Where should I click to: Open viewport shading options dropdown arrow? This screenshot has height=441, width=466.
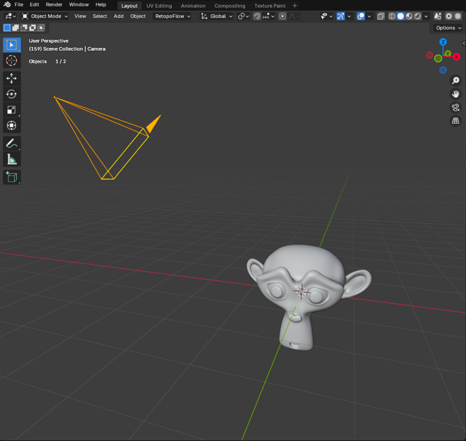pos(426,16)
